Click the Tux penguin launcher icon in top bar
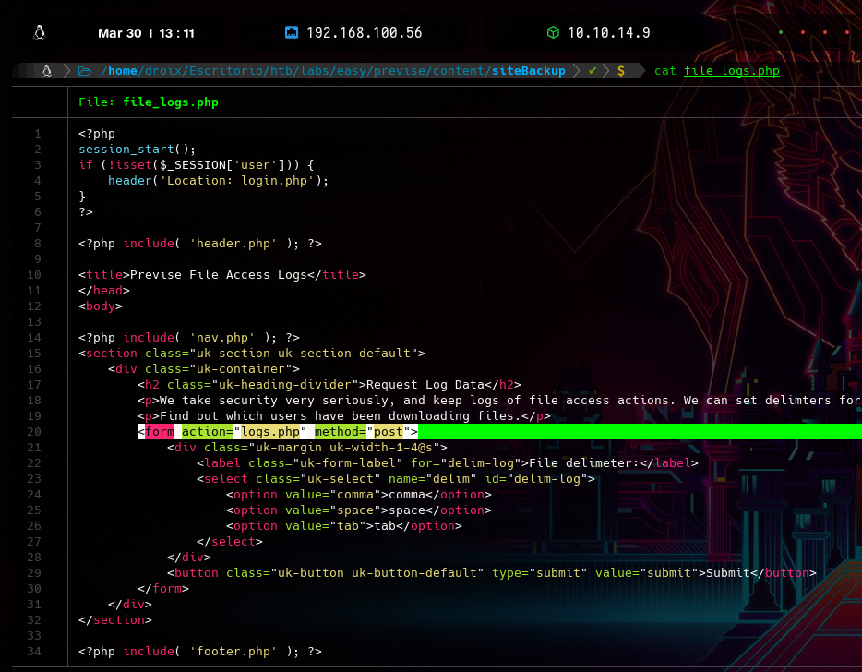Screen dimensions: 862x672 click(x=39, y=33)
